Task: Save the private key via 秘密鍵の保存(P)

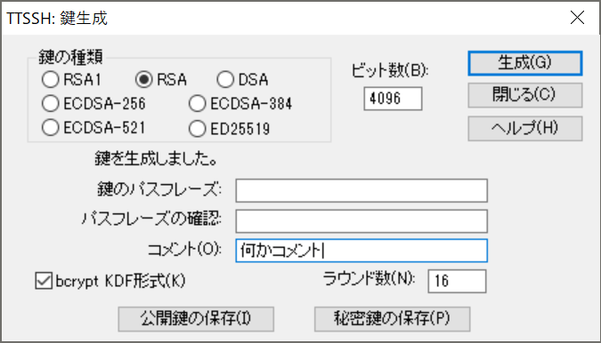Action: [x=392, y=319]
